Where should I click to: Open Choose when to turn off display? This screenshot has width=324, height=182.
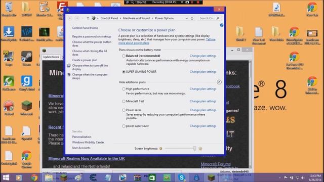[90, 67]
